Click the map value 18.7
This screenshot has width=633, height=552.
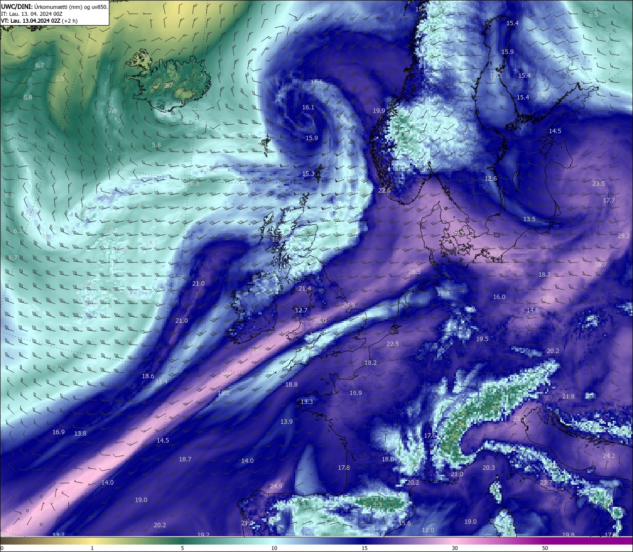(x=185, y=459)
